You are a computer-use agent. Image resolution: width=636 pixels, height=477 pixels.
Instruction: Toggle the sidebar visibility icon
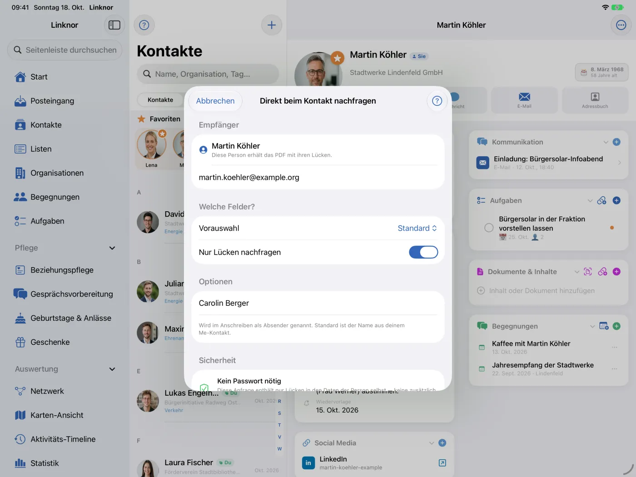114,25
